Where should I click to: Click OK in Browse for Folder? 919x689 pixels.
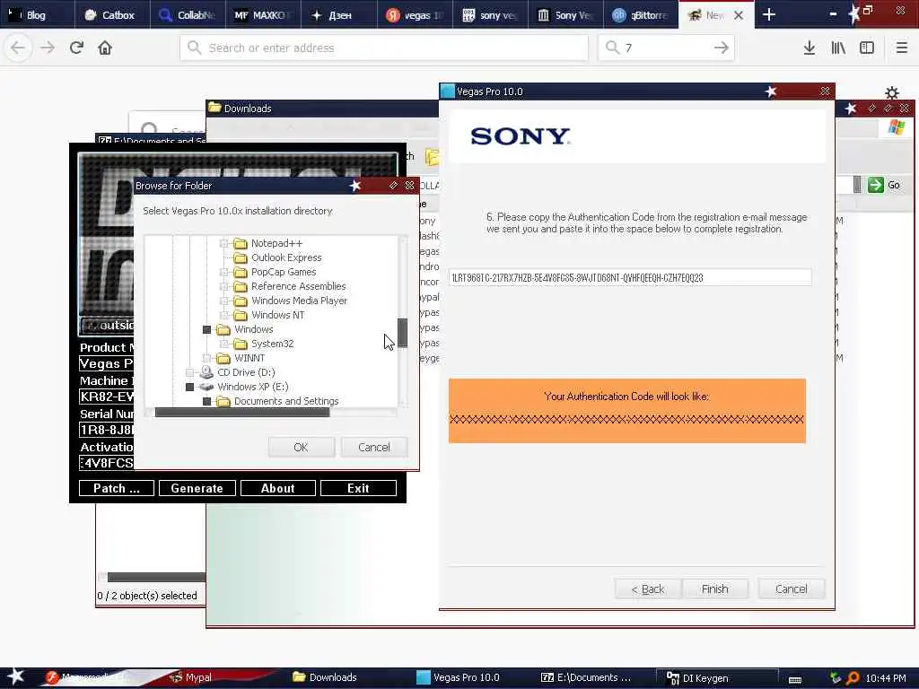click(x=301, y=447)
